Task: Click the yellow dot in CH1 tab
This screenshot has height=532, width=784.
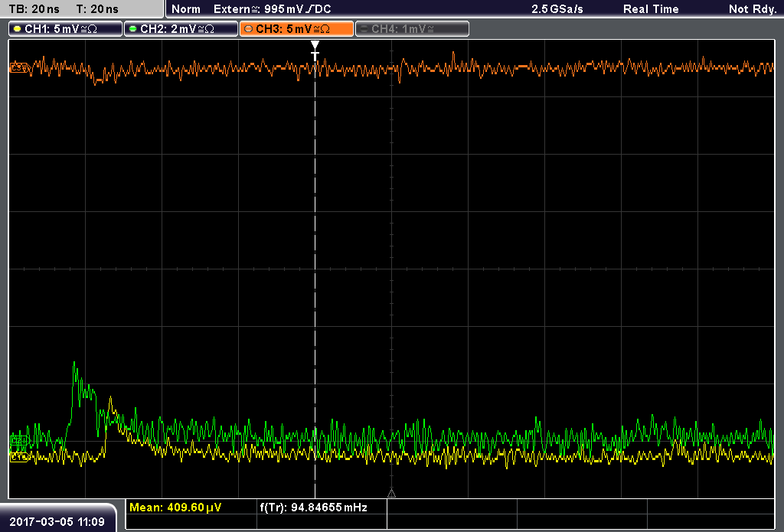Action: coord(18,29)
